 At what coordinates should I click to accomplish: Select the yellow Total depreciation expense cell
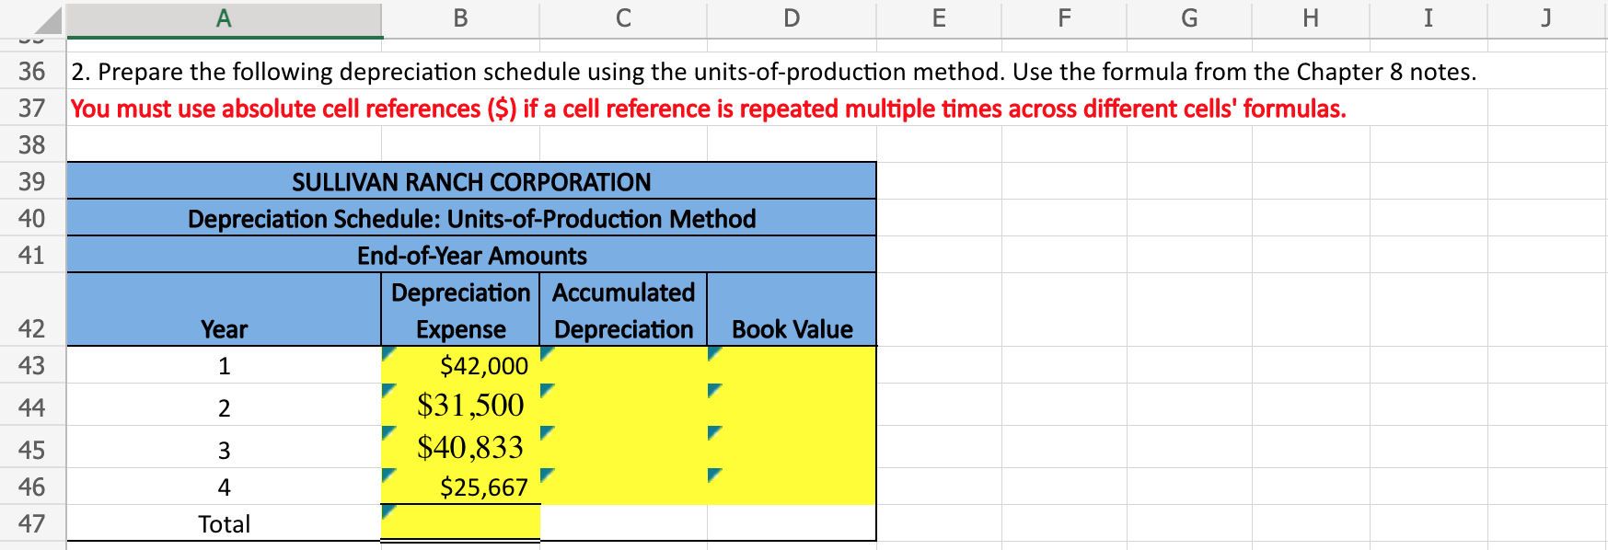click(x=460, y=523)
